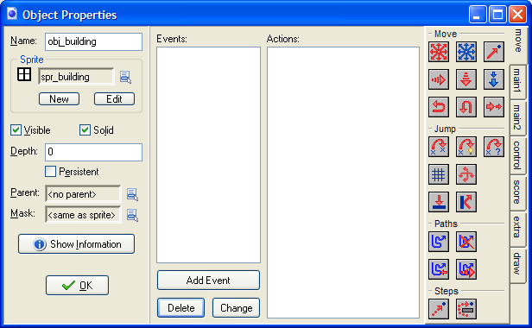Image resolution: width=532 pixels, height=328 pixels.
Task: Open the sprite selection menu icon
Action: [x=125, y=77]
